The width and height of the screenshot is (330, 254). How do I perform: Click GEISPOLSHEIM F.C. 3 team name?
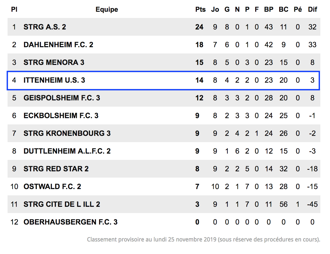pos(62,98)
